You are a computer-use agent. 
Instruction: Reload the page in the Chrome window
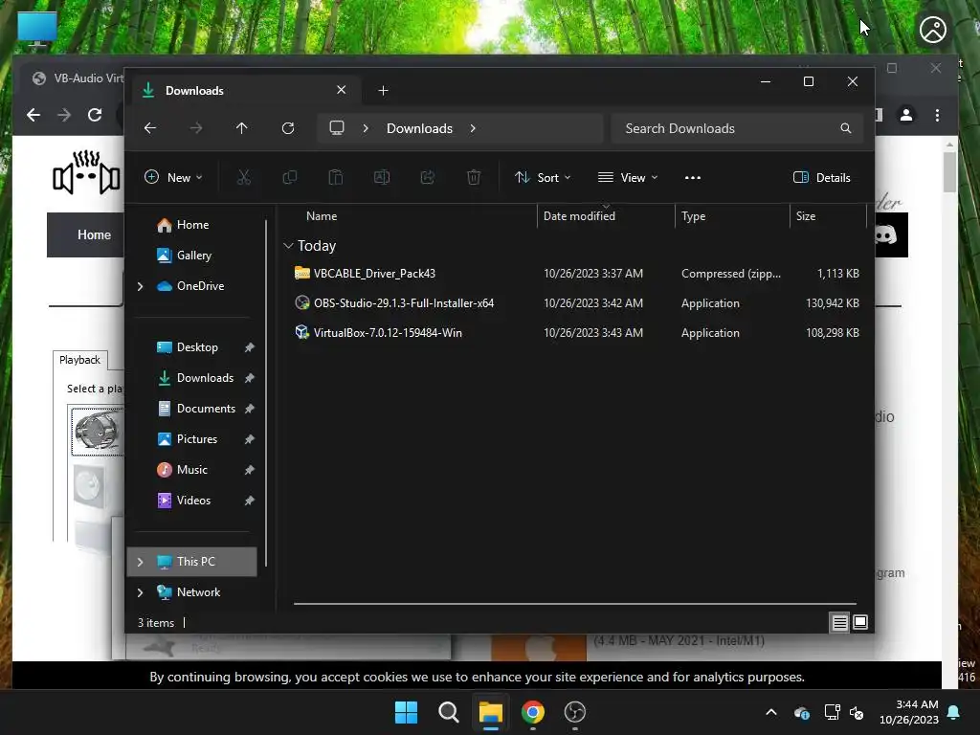pyautogui.click(x=95, y=115)
